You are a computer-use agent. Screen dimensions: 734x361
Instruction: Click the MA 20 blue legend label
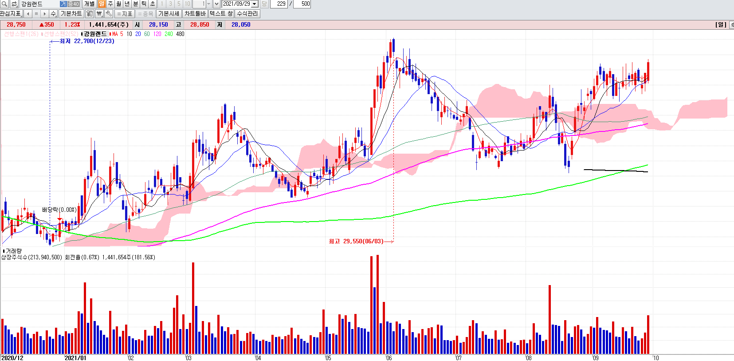(138, 34)
